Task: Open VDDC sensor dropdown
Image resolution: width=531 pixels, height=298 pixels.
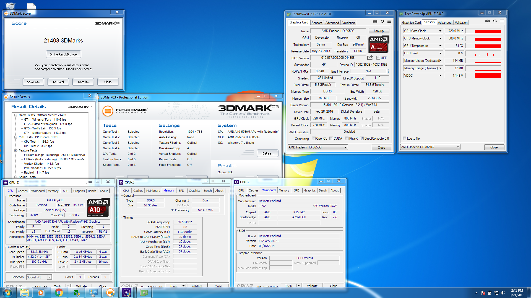Action: tap(440, 76)
